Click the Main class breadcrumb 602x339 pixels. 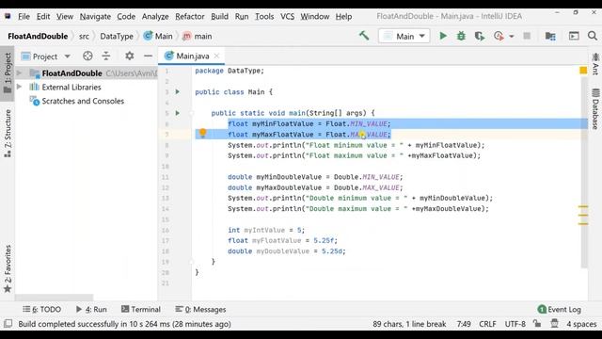[x=158, y=36]
